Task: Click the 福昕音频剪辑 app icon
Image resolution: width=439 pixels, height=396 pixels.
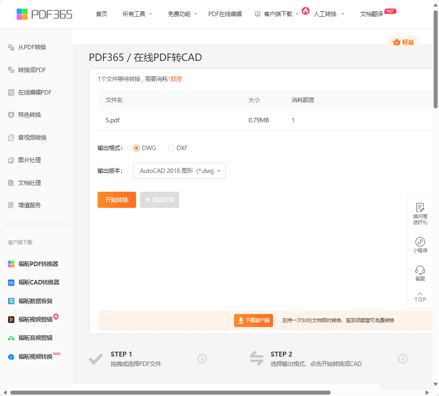Action: (11, 338)
